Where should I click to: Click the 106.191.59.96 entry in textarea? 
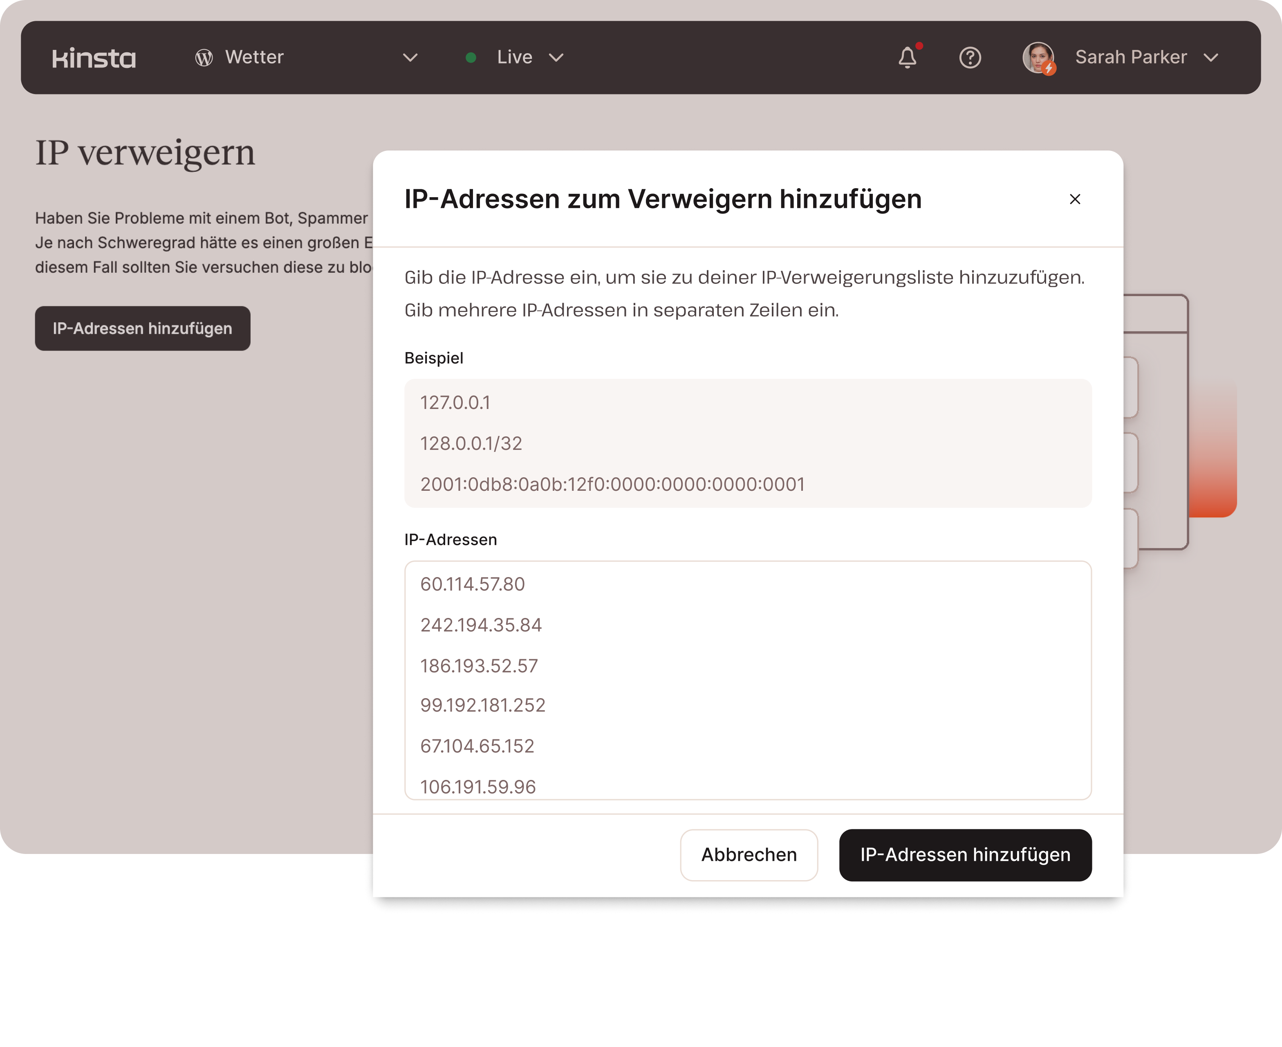coord(478,786)
